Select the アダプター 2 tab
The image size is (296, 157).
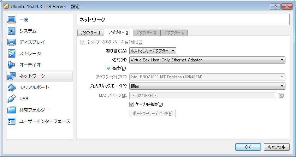118,32
